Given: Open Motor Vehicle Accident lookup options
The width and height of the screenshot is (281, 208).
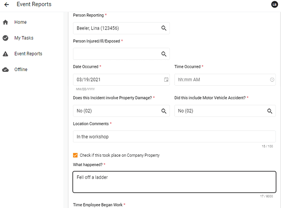Looking at the screenshot, I should [270, 111].
